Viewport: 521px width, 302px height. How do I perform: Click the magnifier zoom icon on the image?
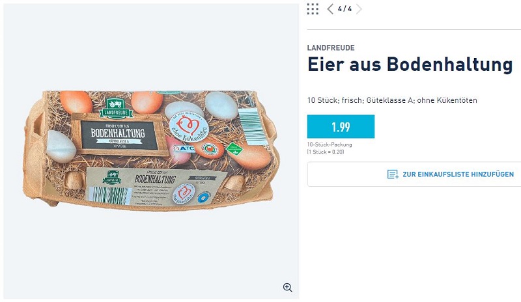[288, 288]
